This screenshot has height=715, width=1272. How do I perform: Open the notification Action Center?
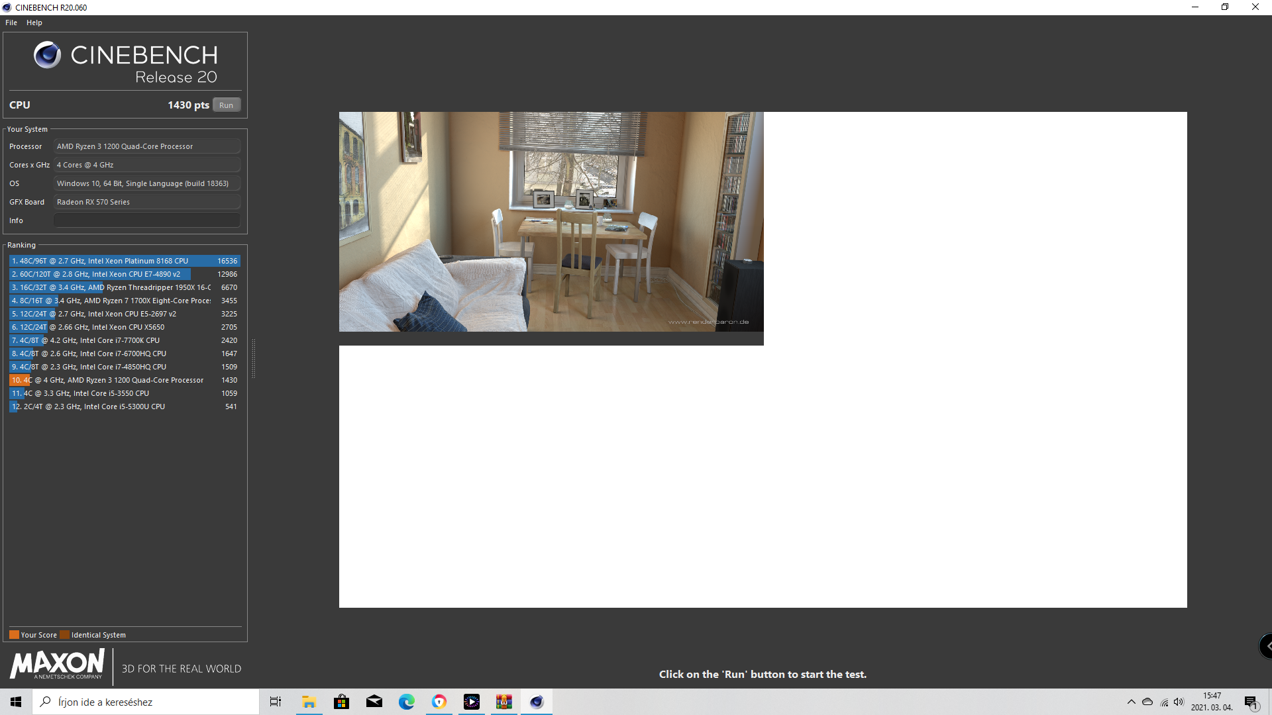1251,702
